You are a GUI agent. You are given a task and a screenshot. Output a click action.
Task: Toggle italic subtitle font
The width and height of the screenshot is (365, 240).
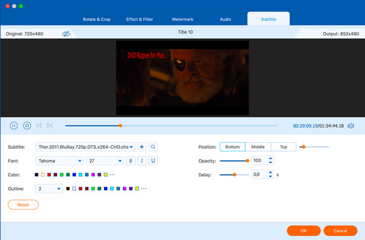click(142, 160)
